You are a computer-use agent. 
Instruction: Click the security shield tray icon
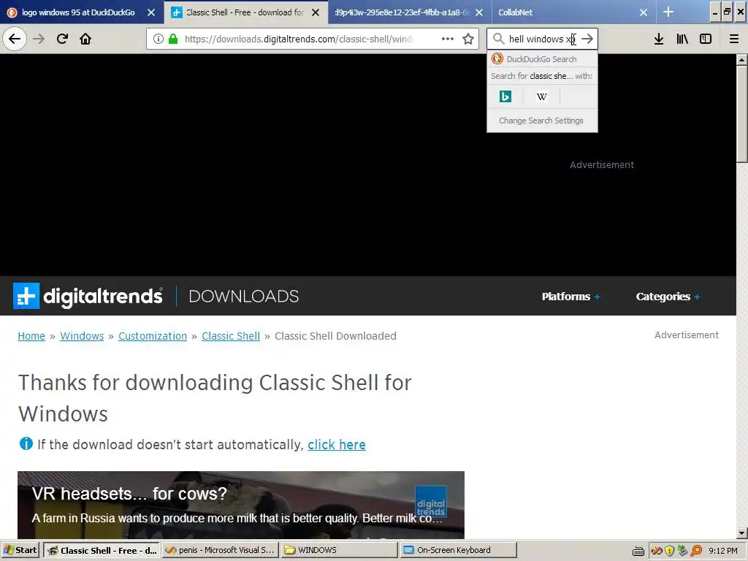(670, 551)
